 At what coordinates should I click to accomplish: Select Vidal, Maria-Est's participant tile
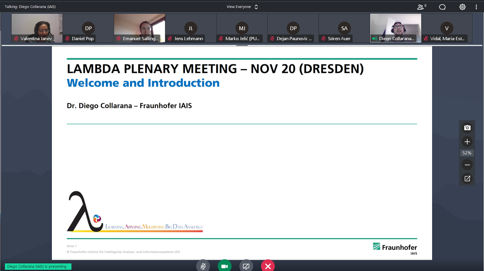pos(447,28)
